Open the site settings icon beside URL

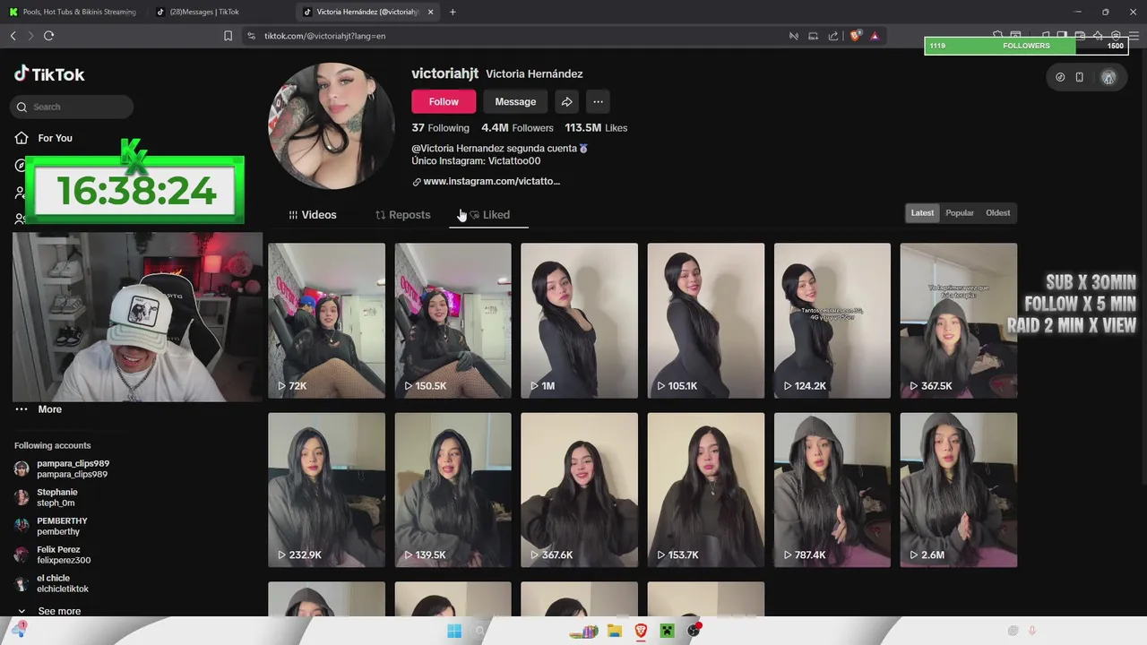[x=251, y=36]
